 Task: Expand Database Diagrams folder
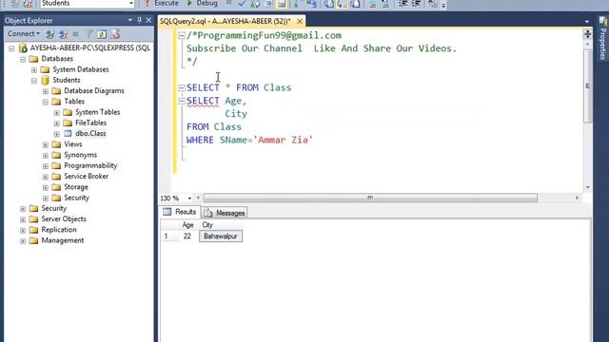pos(46,91)
